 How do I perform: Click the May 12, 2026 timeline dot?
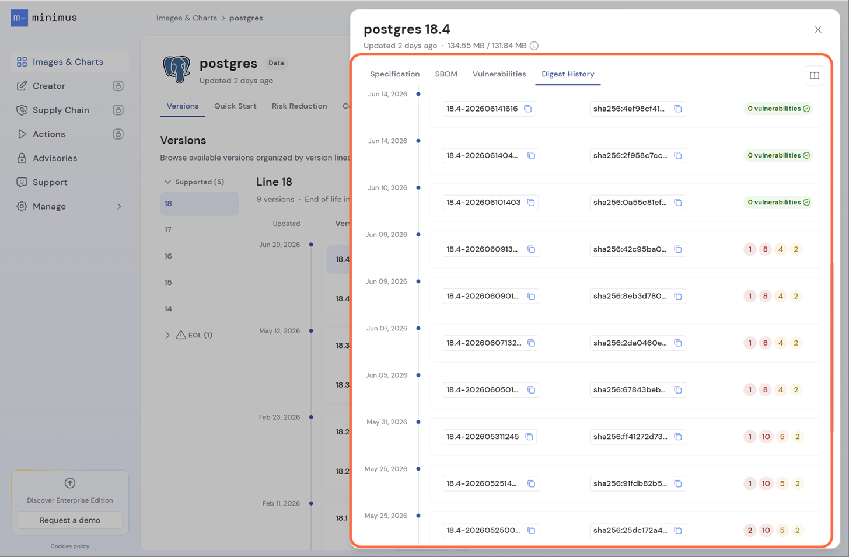311,331
